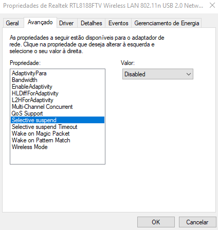Open the Detalhes tab
The height and width of the screenshot is (230, 218).
[x=92, y=23]
